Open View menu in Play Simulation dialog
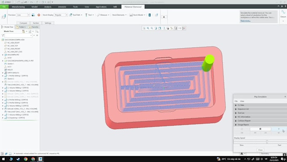This screenshot has height=162, width=287. pyautogui.click(x=242, y=101)
